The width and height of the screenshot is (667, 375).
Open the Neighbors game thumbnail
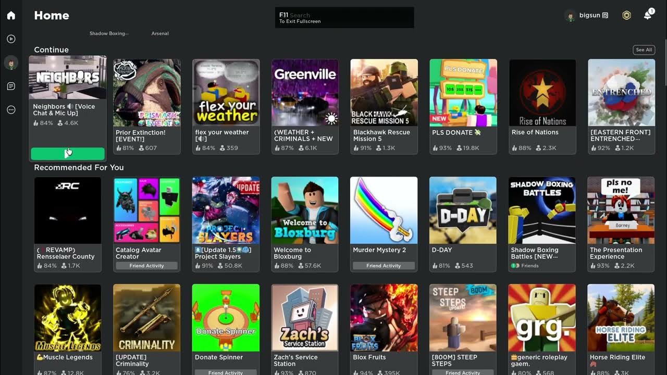tap(68, 78)
